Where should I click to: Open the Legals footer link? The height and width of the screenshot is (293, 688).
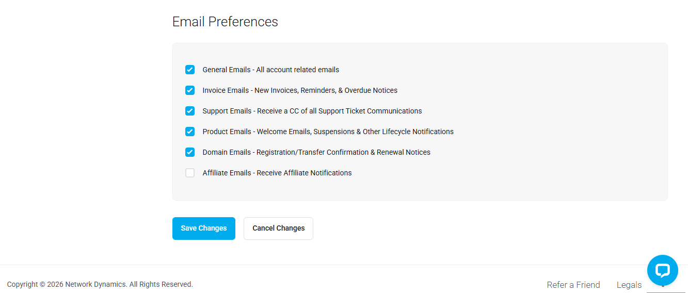(629, 285)
